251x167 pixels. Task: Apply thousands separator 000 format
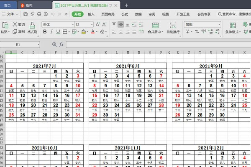(x=204, y=31)
